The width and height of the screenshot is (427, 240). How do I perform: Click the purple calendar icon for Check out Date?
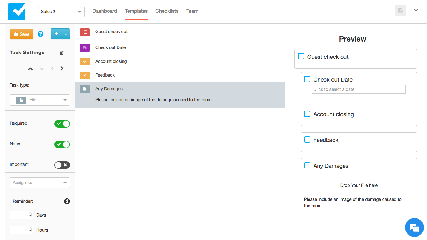pyautogui.click(x=85, y=48)
